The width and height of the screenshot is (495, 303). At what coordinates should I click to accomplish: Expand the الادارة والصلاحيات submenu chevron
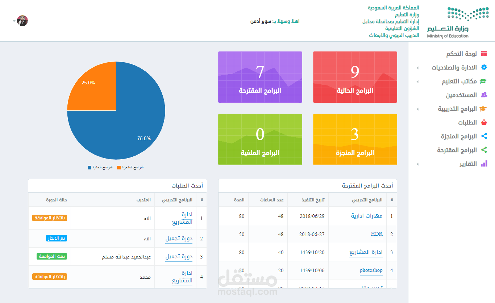point(417,67)
